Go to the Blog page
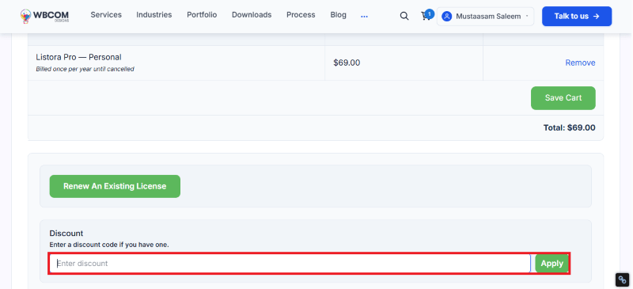633x289 pixels. [x=339, y=15]
